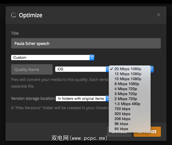Close the Optimize dialog with the X
The image size is (172, 145).
click(159, 15)
